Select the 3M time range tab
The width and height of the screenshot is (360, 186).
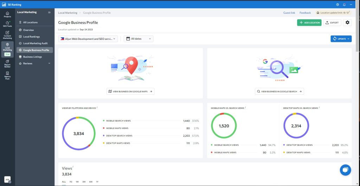pos(84,182)
